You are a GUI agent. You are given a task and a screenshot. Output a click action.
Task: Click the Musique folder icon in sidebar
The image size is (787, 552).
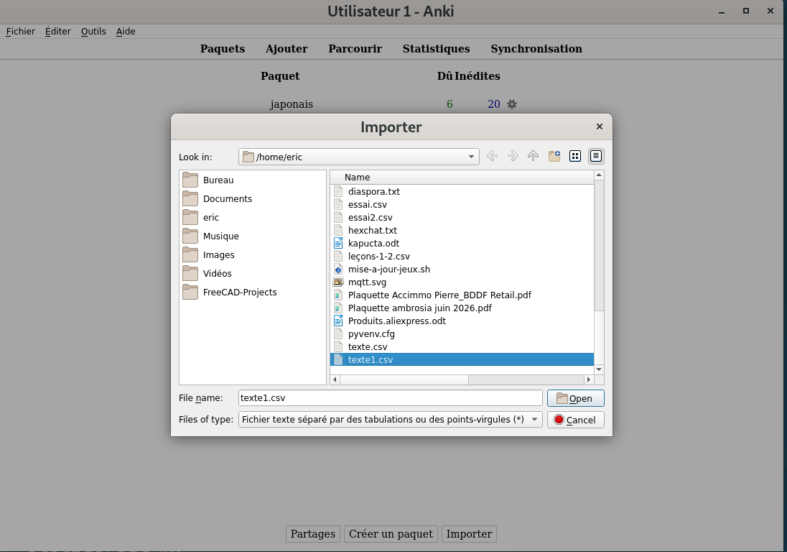190,236
